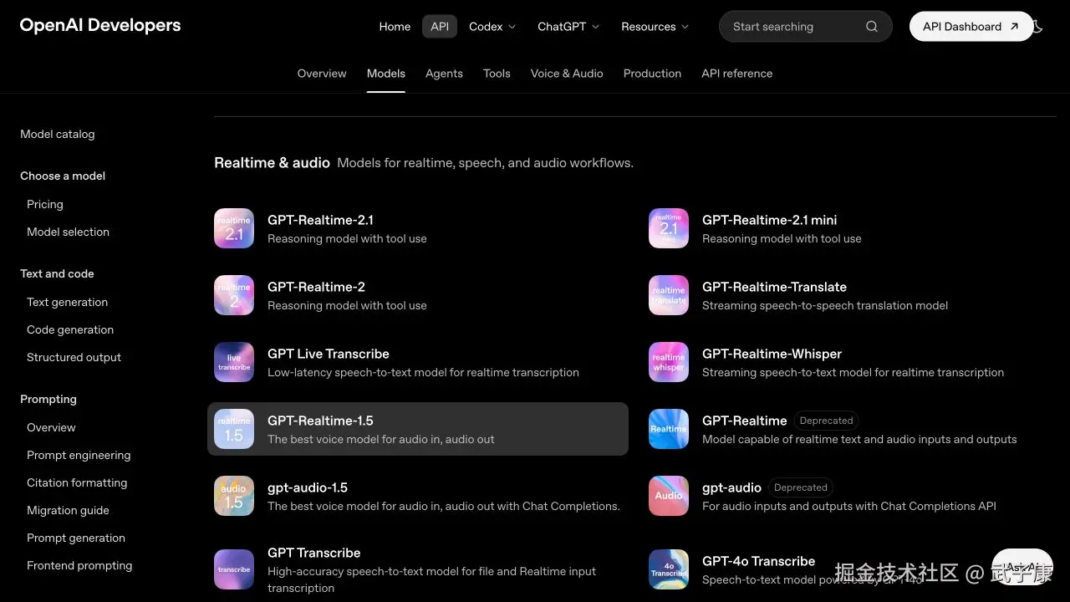The height and width of the screenshot is (602, 1070).
Task: Click the search magnifier icon
Action: click(872, 27)
